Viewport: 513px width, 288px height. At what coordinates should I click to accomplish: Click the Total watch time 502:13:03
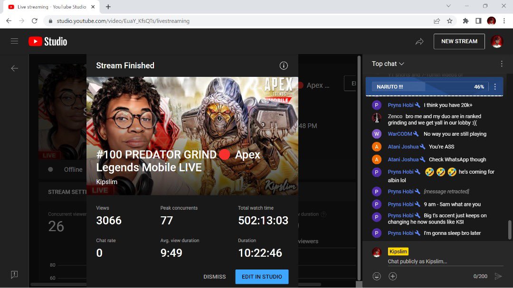point(263,221)
